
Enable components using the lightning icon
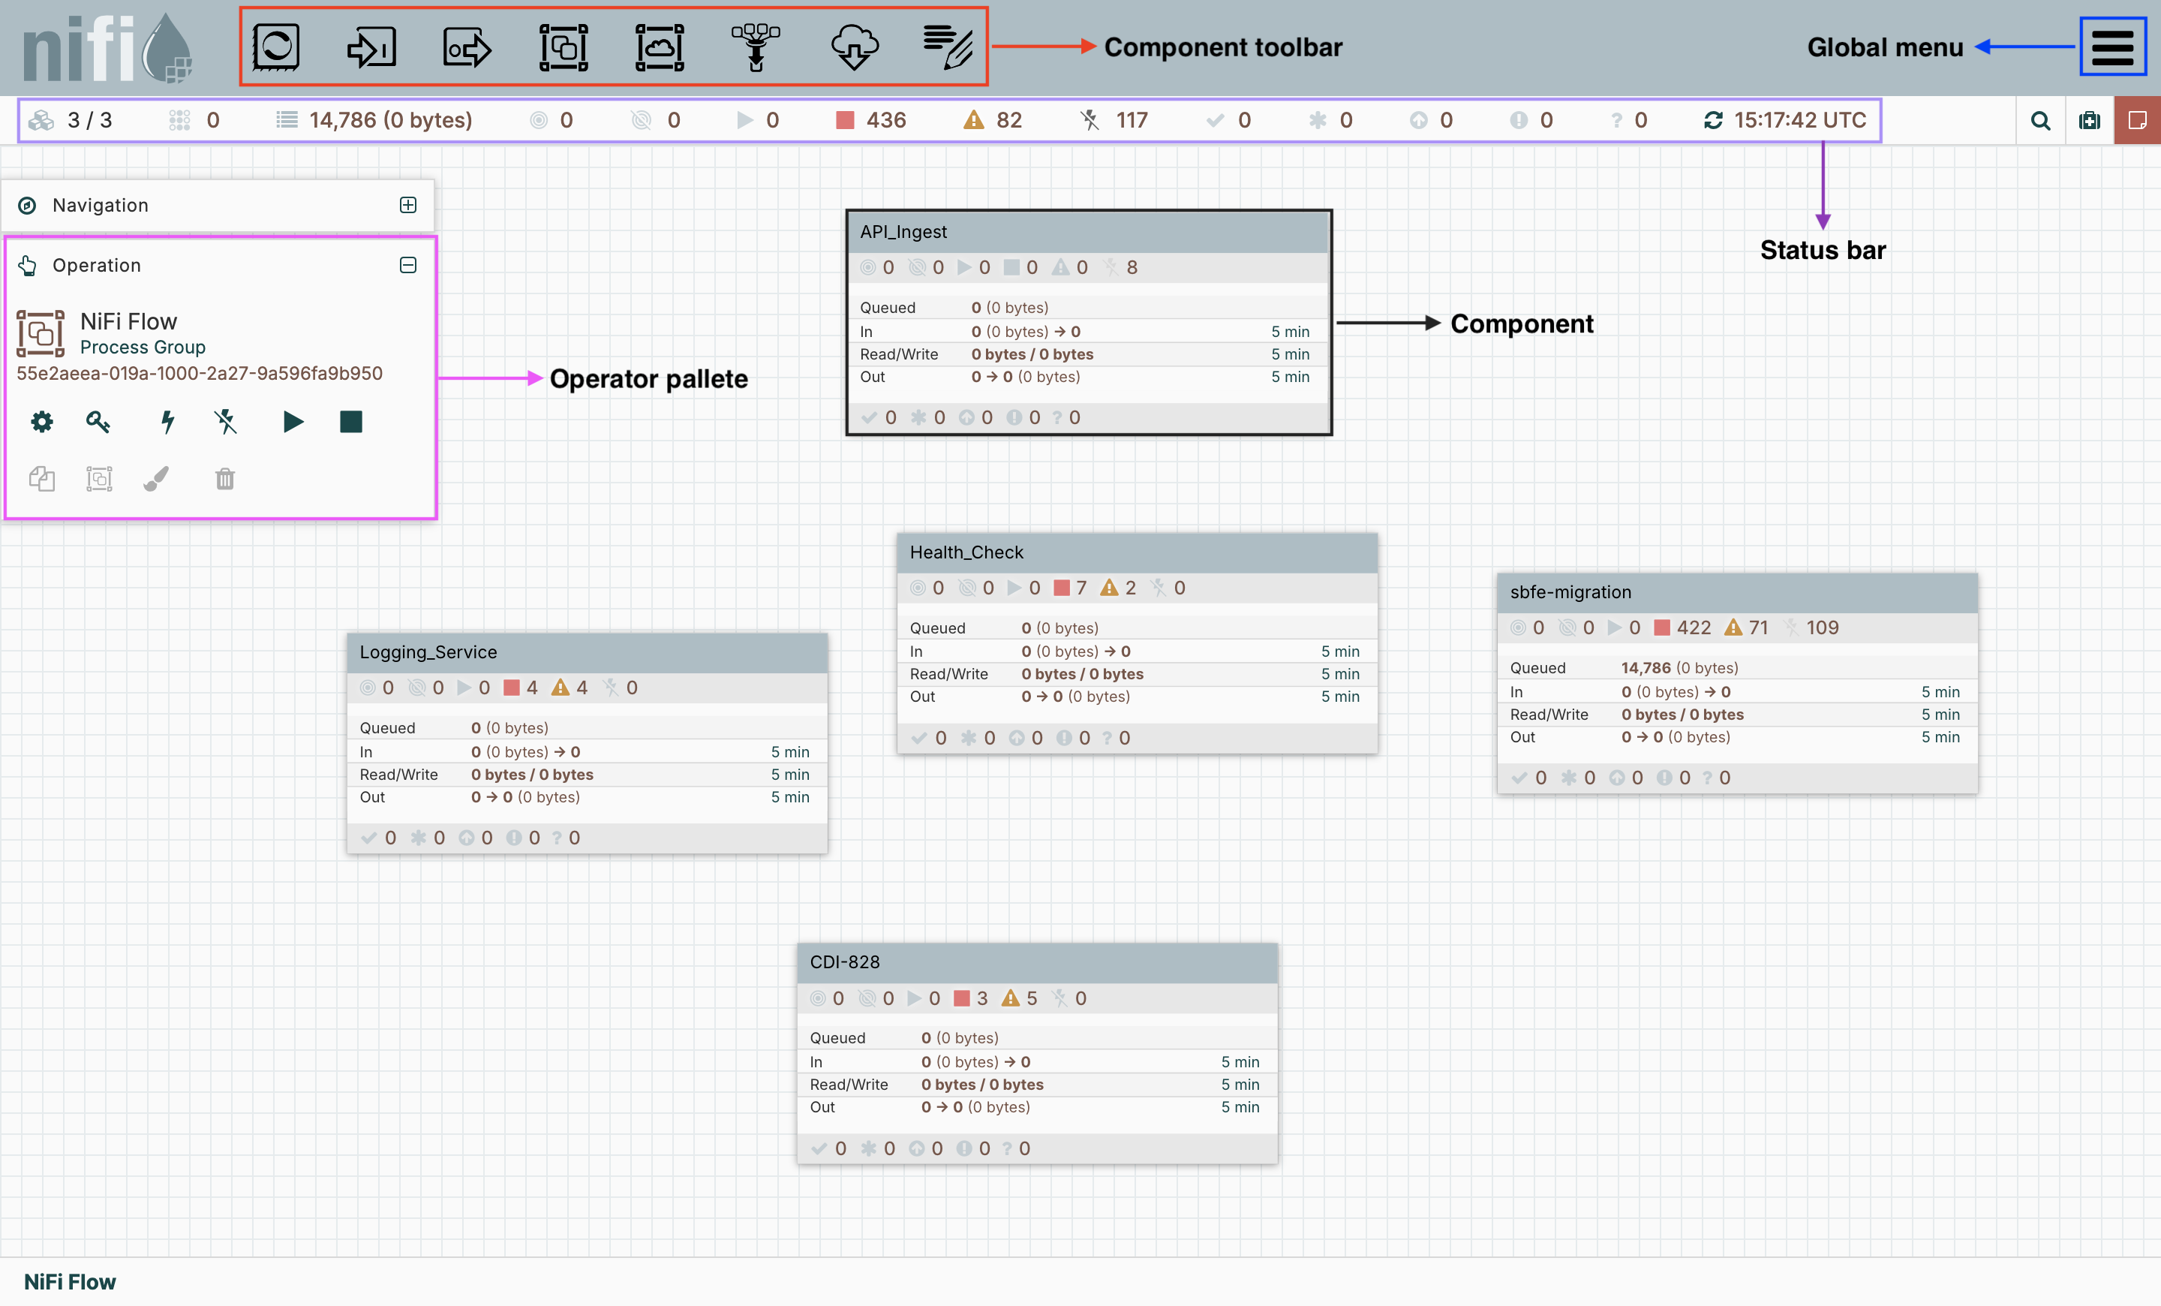coord(167,422)
